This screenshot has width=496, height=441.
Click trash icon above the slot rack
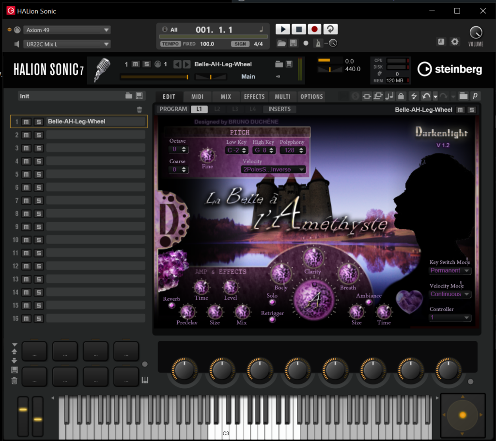click(139, 110)
